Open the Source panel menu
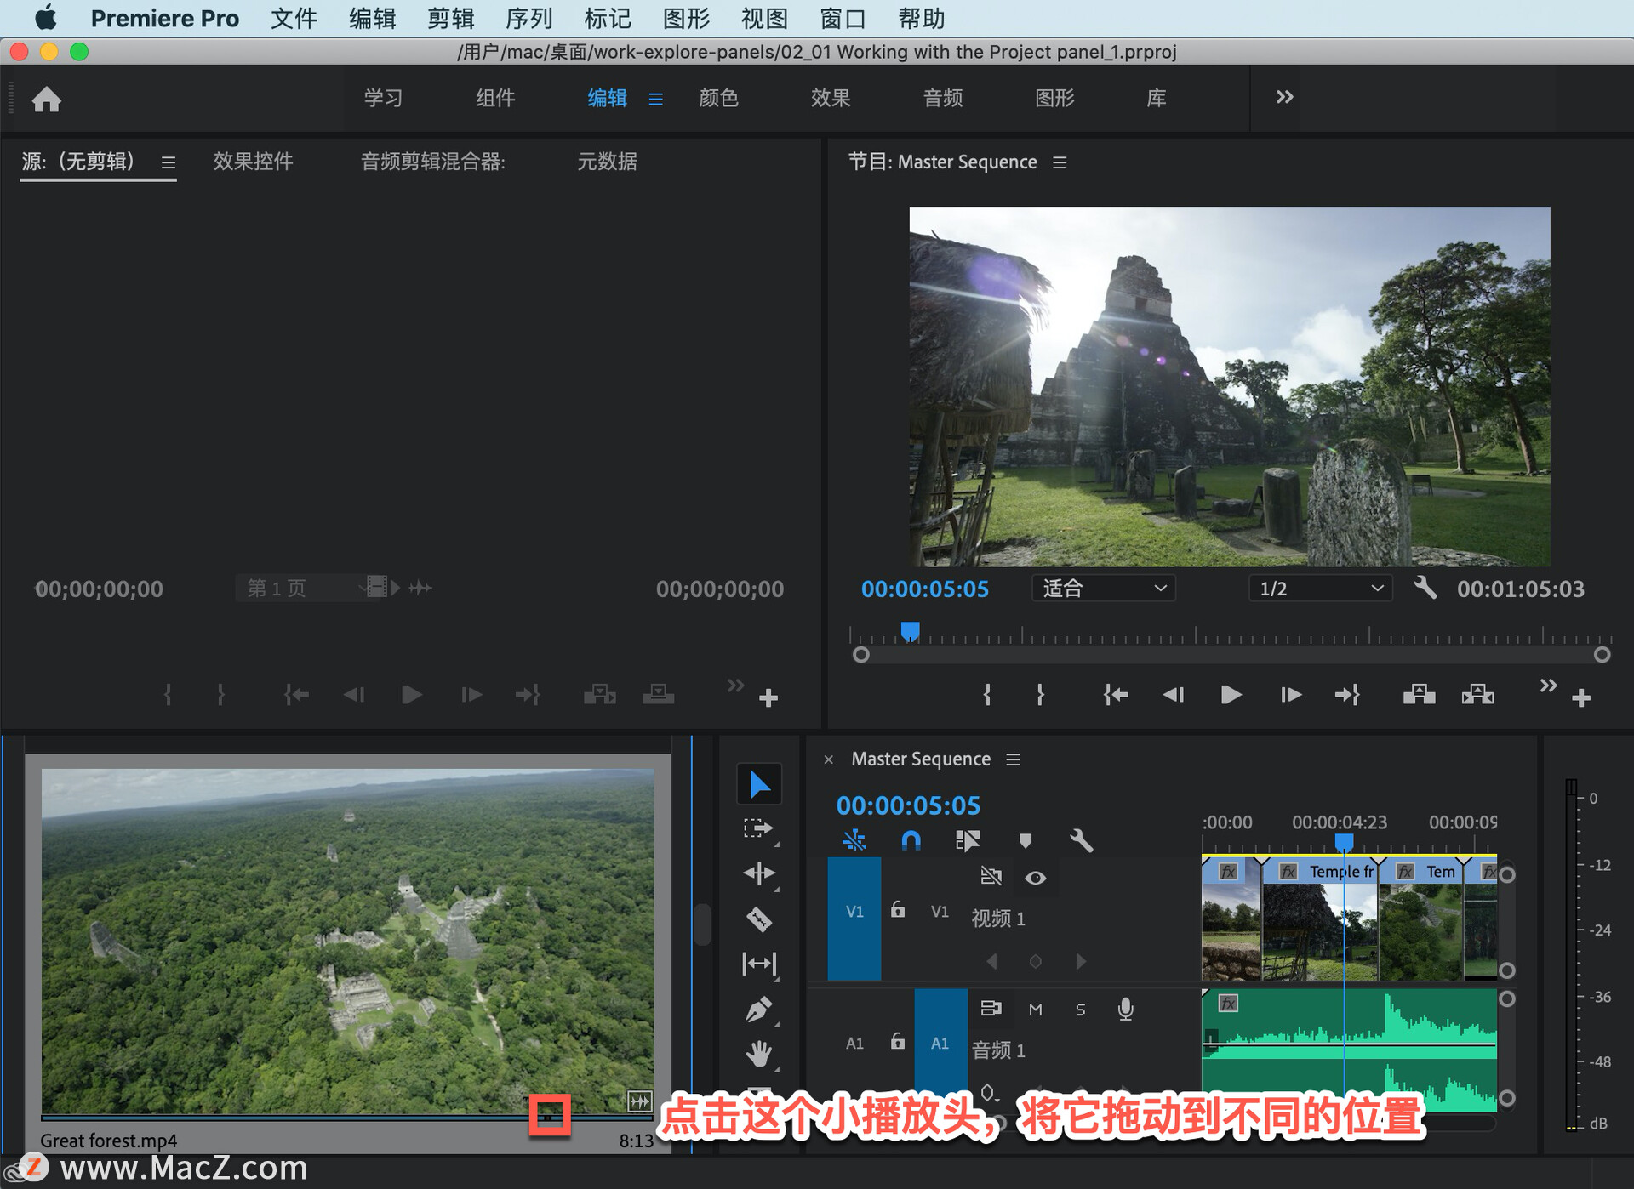 point(169,162)
